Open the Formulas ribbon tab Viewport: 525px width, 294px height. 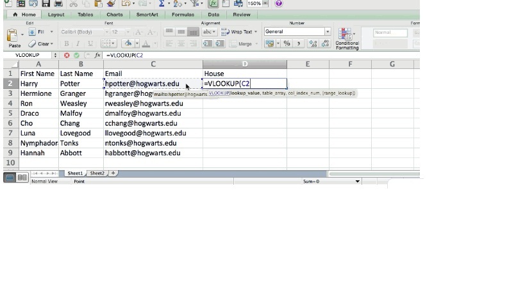pyautogui.click(x=183, y=15)
